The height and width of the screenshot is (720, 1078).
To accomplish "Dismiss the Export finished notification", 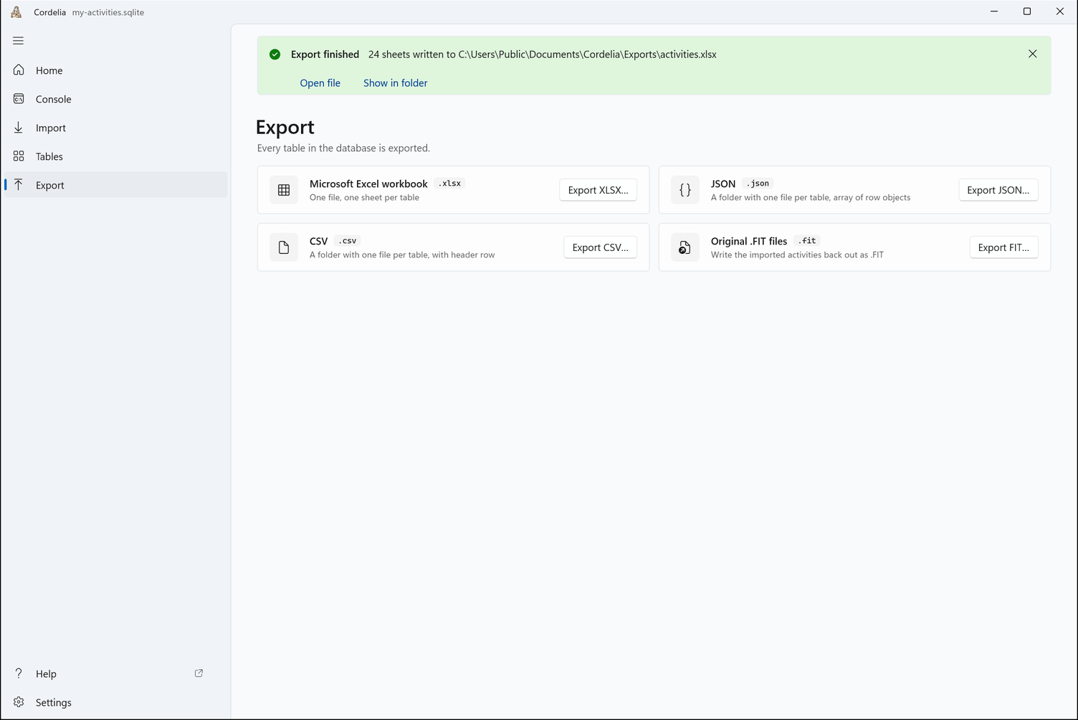I will (1032, 54).
